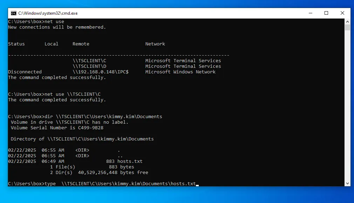This screenshot has height=203, width=354.
Task: Click the scrollbar down arrow
Action: point(347,183)
